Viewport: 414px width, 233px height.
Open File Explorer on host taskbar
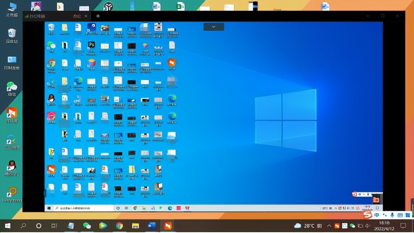coord(135,226)
